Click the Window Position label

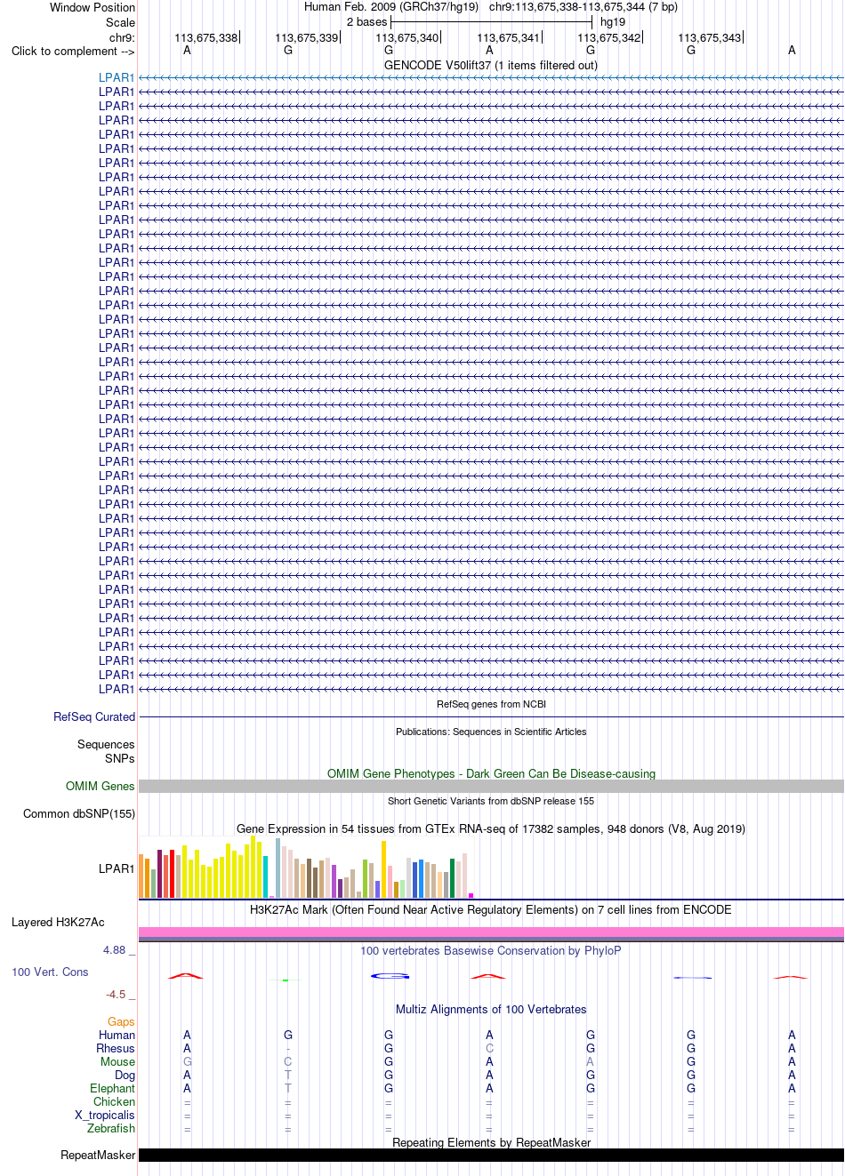point(93,7)
